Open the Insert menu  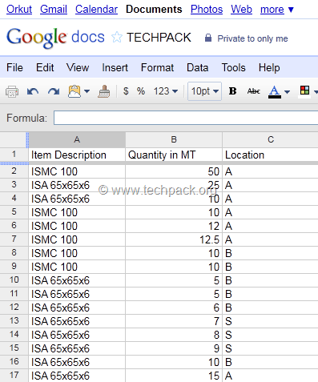pyautogui.click(x=115, y=67)
